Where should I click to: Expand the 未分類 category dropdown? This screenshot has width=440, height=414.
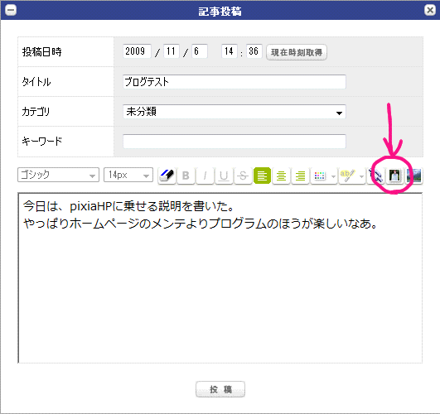point(235,112)
